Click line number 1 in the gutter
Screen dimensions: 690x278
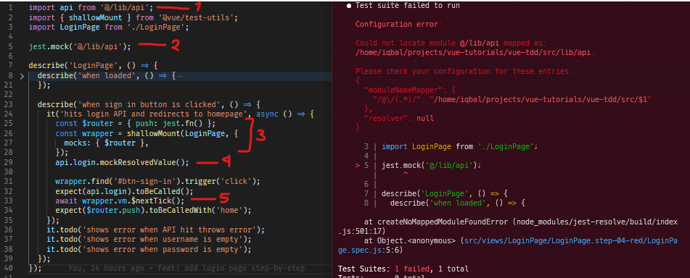tap(10, 7)
